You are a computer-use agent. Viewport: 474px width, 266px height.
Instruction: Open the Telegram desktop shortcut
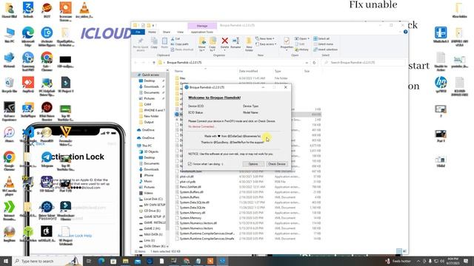tap(47, 160)
